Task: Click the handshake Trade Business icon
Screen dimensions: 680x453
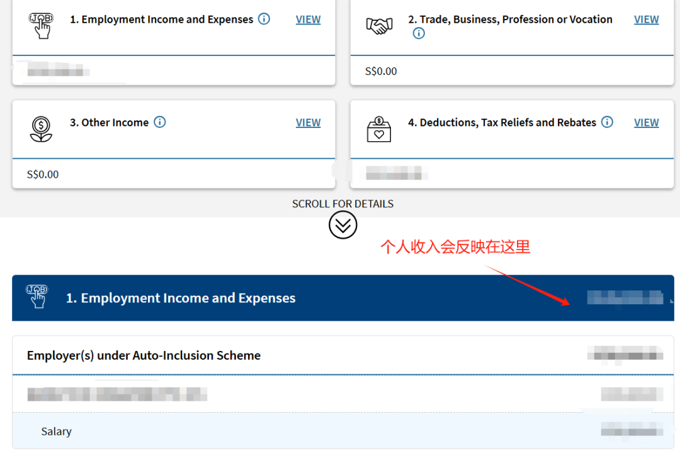Action: 378,26
